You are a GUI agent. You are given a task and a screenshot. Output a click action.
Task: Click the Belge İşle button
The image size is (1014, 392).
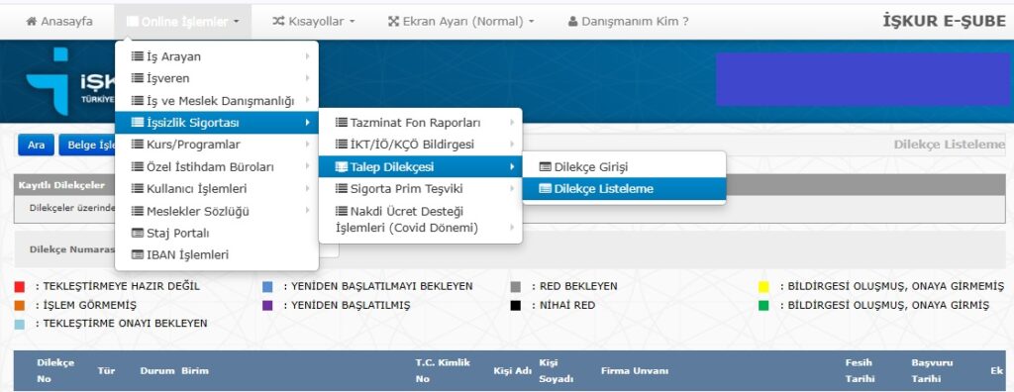click(x=88, y=145)
